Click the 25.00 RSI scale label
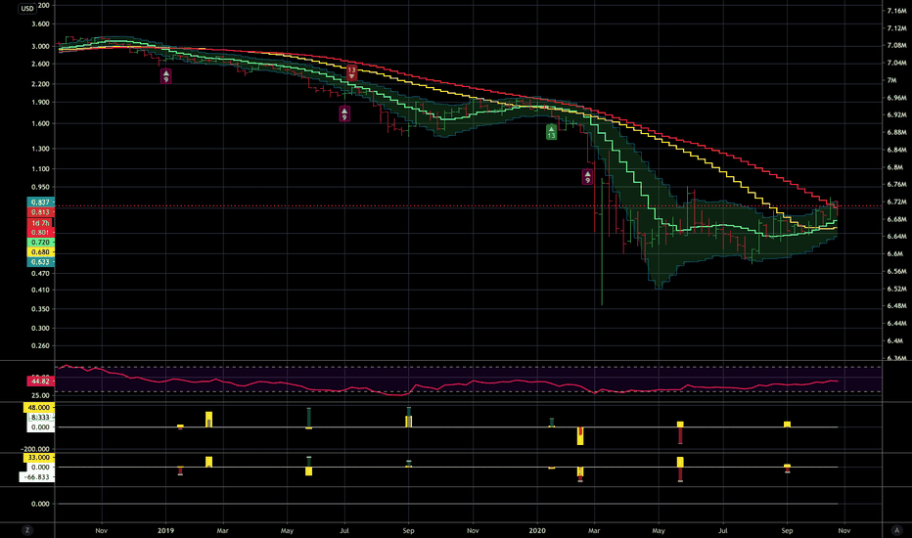The width and height of the screenshot is (912, 538). (40, 395)
